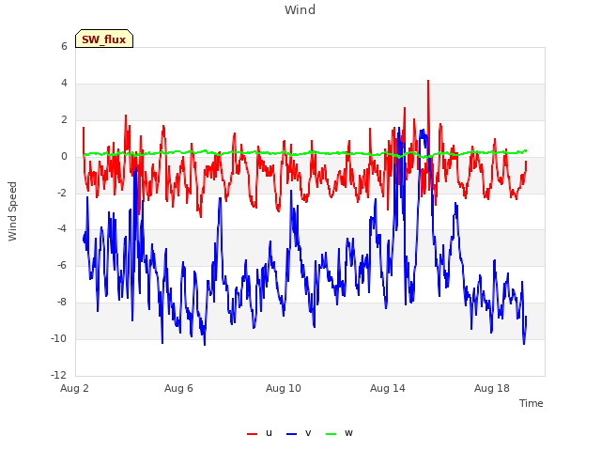Click the Wind chart title
601x451 pixels.
(x=300, y=9)
